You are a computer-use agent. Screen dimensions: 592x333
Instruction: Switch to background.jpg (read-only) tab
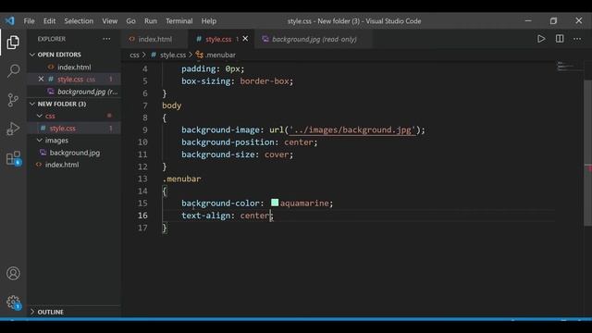pyautogui.click(x=314, y=39)
